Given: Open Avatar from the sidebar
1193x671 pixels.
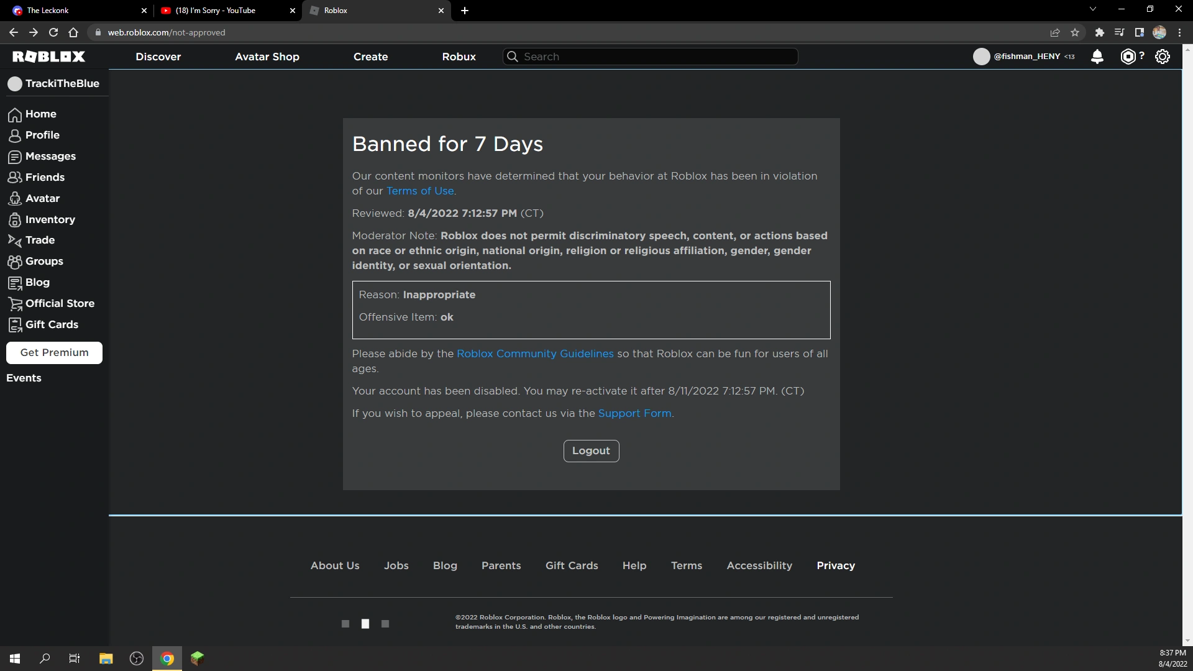Looking at the screenshot, I should tap(42, 199).
